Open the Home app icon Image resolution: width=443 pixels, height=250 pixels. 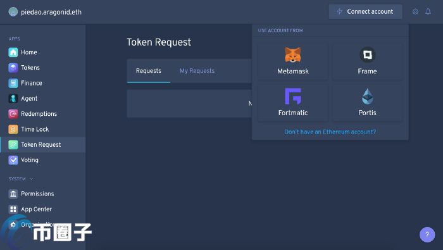(13, 53)
